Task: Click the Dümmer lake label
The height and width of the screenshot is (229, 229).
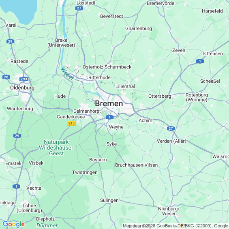Action: click(x=47, y=225)
